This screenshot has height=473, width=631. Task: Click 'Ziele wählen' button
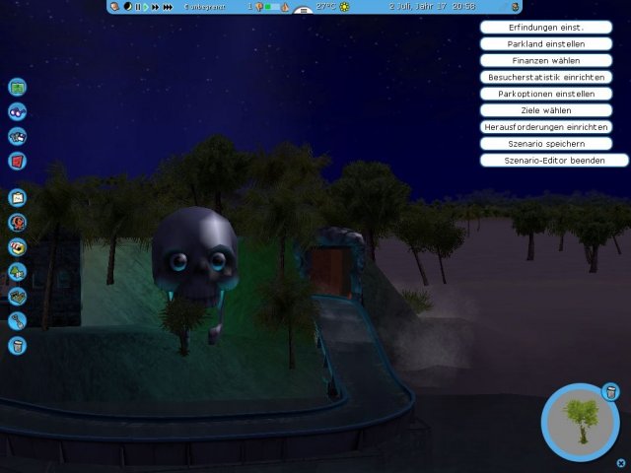(x=545, y=110)
